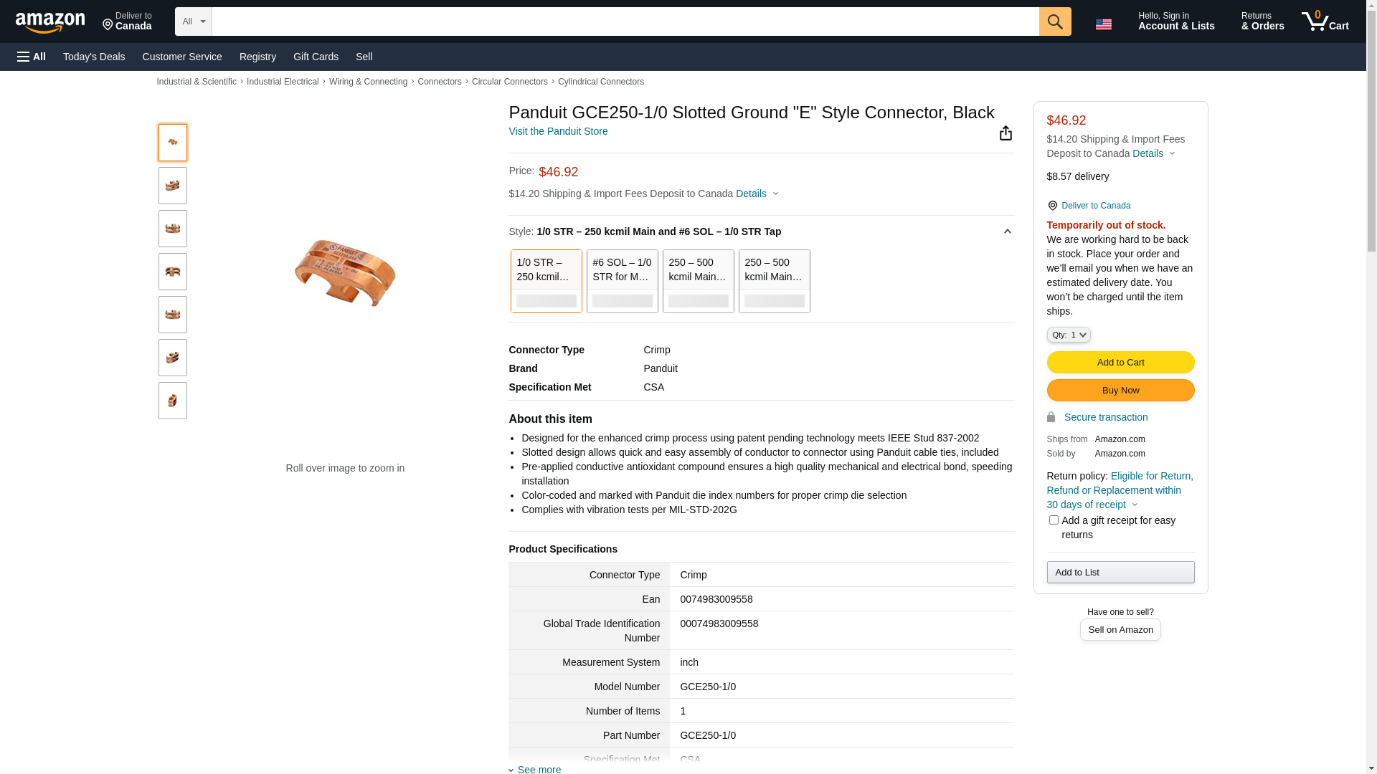Image resolution: width=1377 pixels, height=774 pixels.
Task: Collapse the Style options chevron
Action: coord(1007,231)
